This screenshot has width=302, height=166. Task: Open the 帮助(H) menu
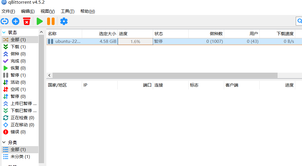point(88,11)
